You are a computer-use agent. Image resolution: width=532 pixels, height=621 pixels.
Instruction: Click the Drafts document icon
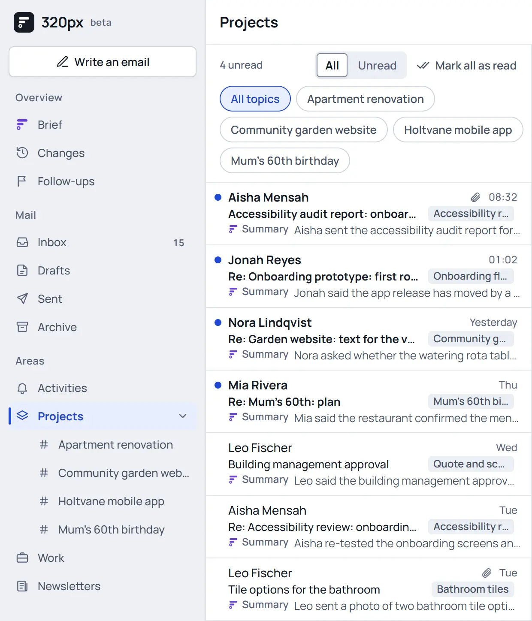(22, 270)
